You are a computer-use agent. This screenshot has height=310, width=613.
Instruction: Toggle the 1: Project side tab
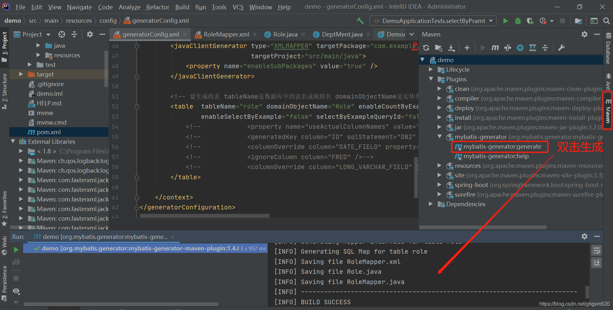pos(4,47)
